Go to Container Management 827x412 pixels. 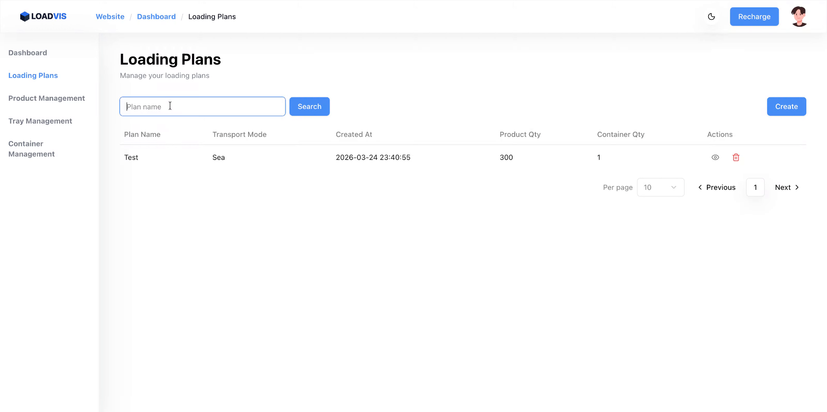pos(31,149)
